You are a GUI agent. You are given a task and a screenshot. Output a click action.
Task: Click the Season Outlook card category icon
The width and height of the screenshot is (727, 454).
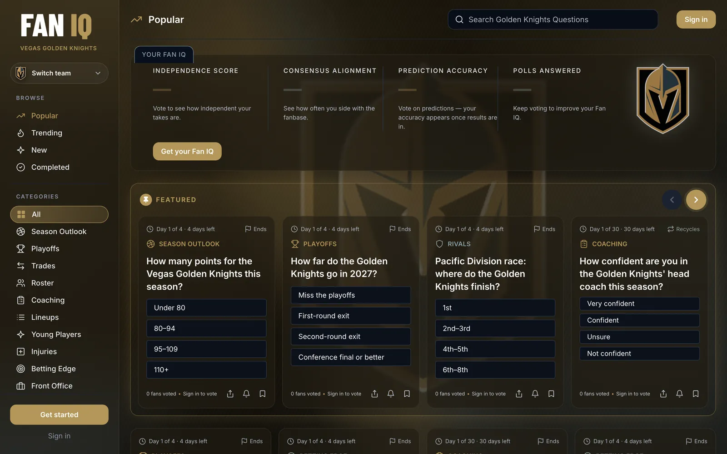151,244
